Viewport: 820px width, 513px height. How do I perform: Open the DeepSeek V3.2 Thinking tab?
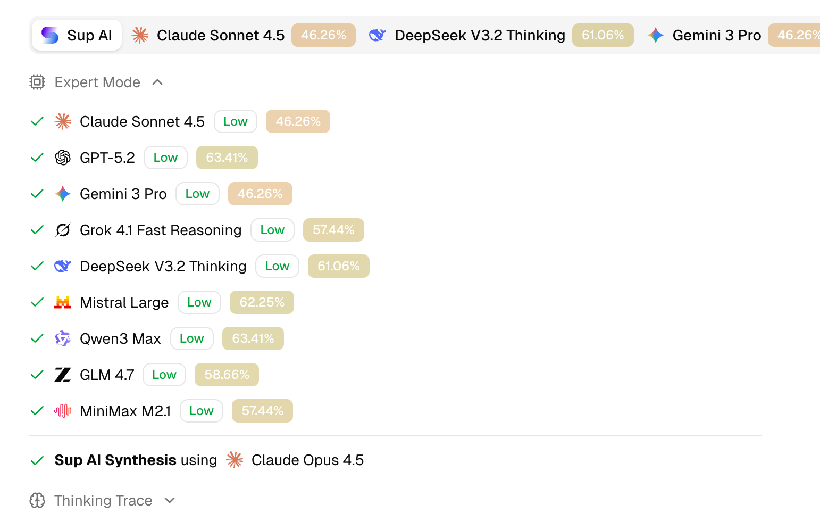click(501, 35)
